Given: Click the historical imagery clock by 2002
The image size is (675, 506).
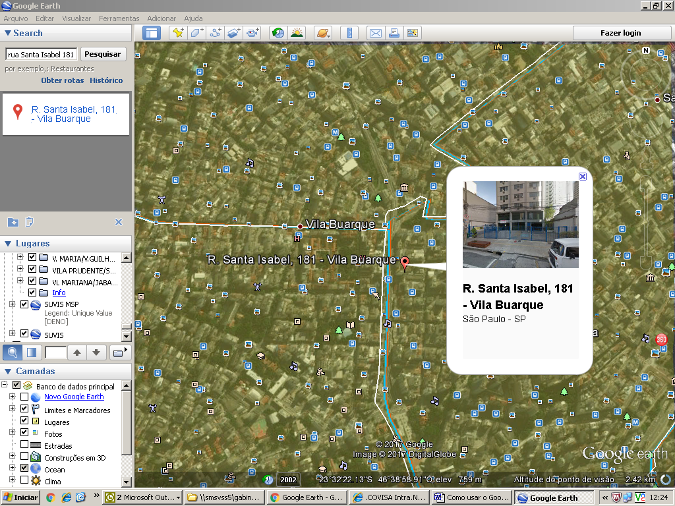Looking at the screenshot, I should coord(268,480).
